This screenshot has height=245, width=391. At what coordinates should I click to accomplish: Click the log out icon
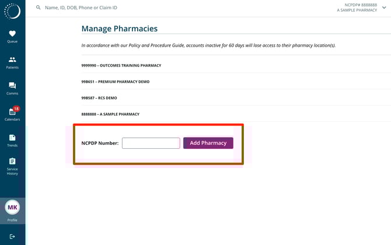coord(12,236)
